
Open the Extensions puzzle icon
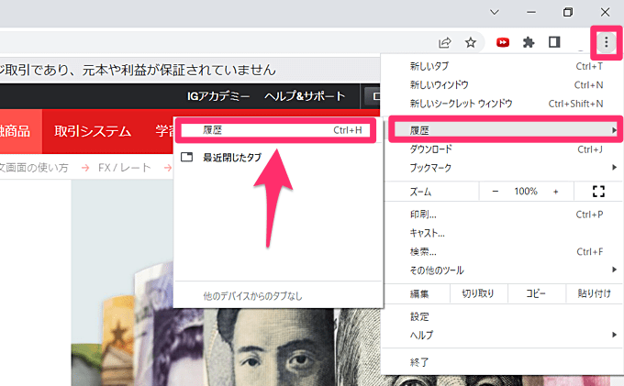point(529,42)
